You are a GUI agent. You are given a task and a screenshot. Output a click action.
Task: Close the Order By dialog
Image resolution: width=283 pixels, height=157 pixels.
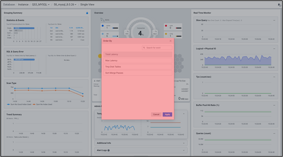click(171, 41)
